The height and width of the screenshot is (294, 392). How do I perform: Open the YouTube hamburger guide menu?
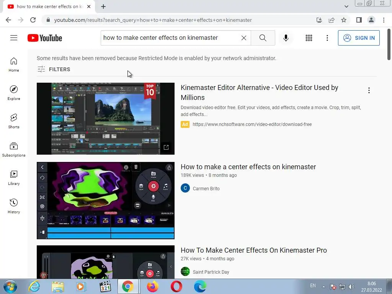pyautogui.click(x=14, y=38)
